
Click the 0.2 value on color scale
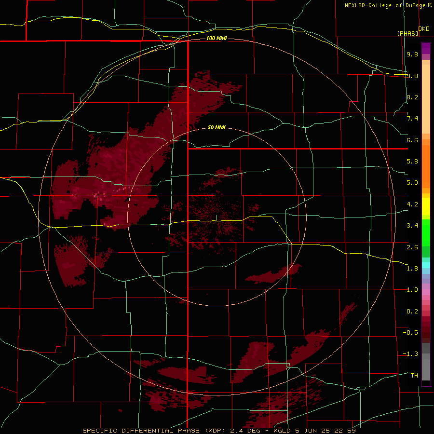point(412,312)
